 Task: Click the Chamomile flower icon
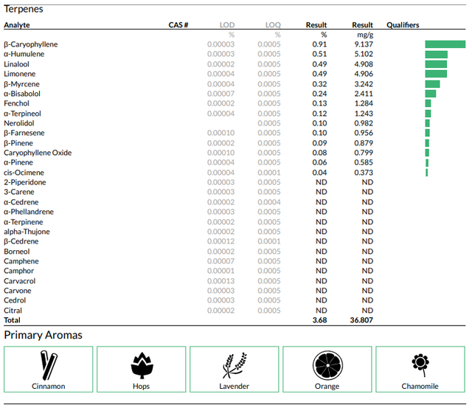pyautogui.click(x=420, y=365)
